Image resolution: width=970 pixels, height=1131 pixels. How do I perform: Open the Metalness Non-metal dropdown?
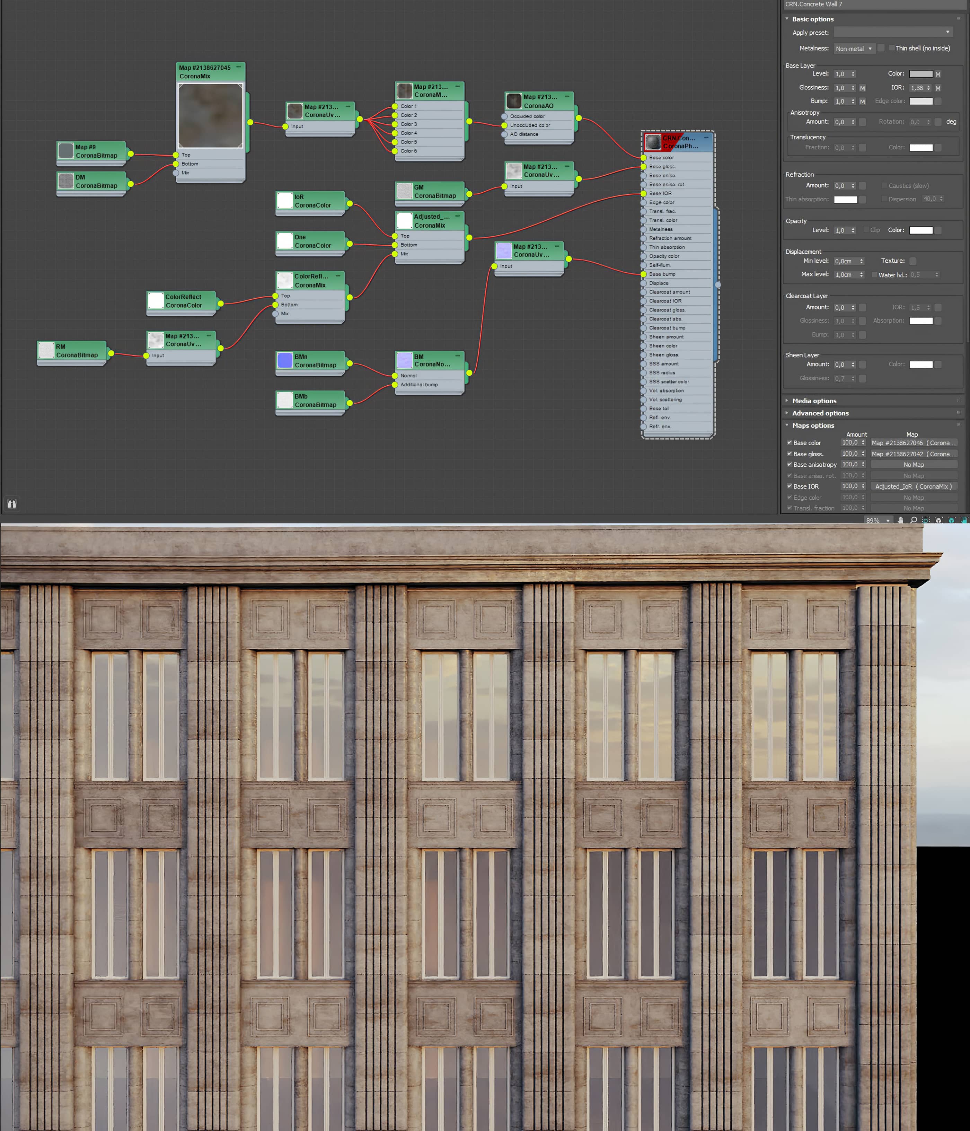854,49
